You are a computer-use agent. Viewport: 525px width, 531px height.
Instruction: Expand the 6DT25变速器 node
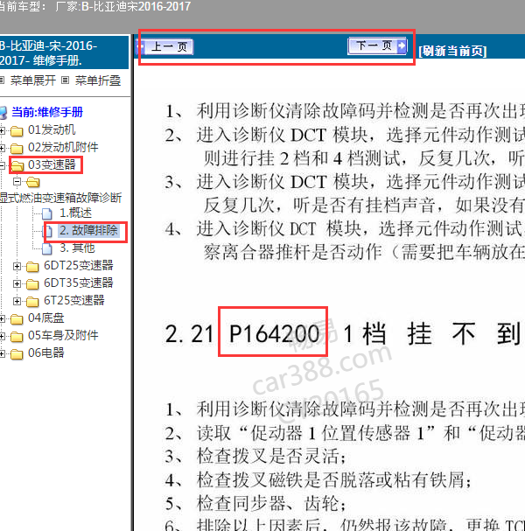[x=17, y=267]
